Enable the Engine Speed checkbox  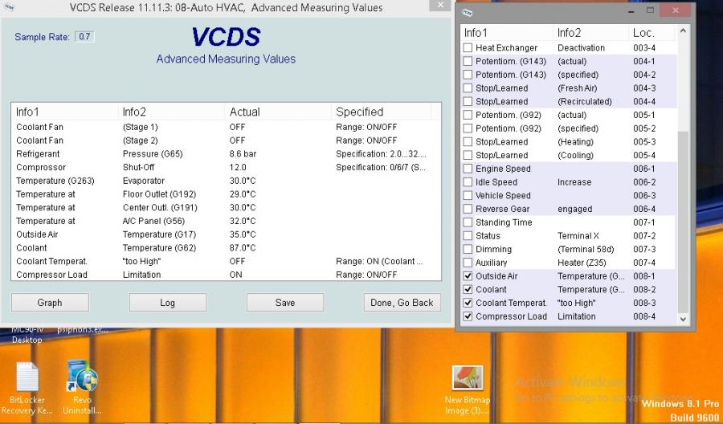pos(468,169)
